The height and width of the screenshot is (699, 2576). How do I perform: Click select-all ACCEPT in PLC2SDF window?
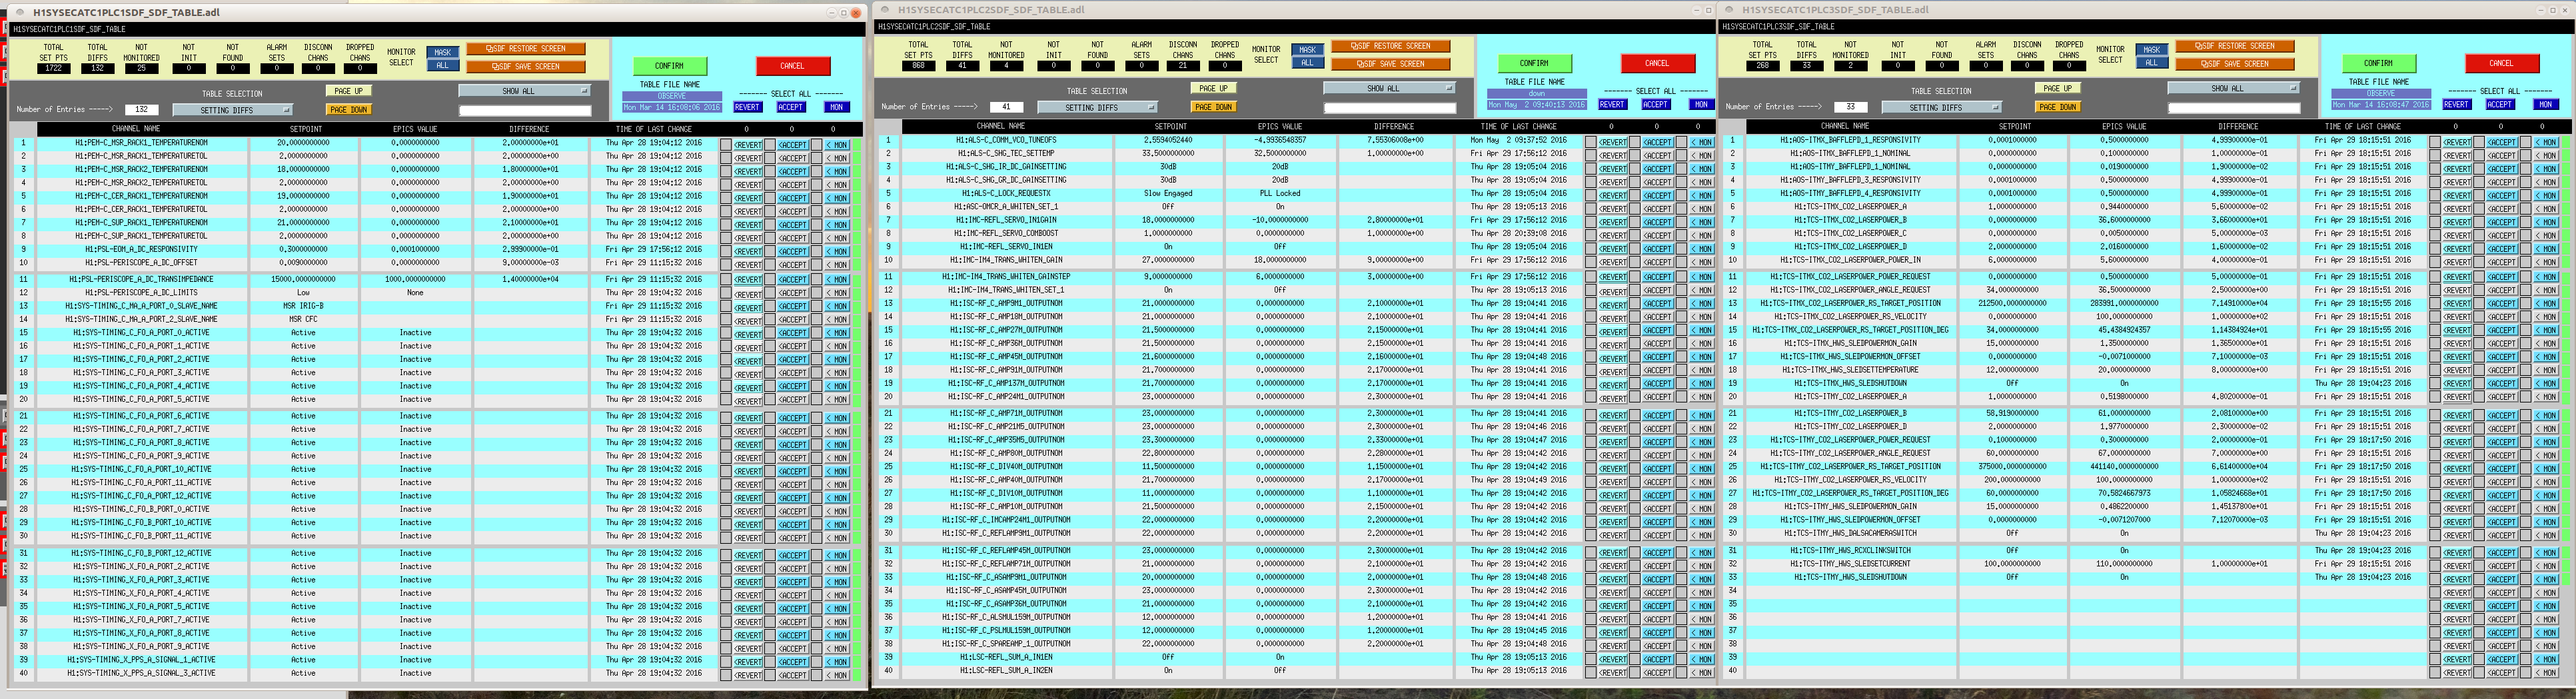coord(1655,104)
